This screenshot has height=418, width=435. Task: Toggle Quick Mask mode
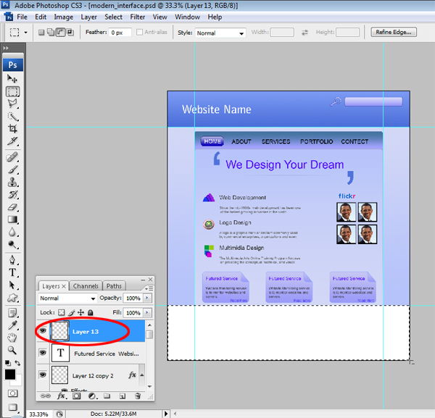tap(12, 393)
